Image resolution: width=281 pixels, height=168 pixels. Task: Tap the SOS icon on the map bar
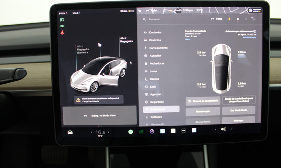click(178, 11)
